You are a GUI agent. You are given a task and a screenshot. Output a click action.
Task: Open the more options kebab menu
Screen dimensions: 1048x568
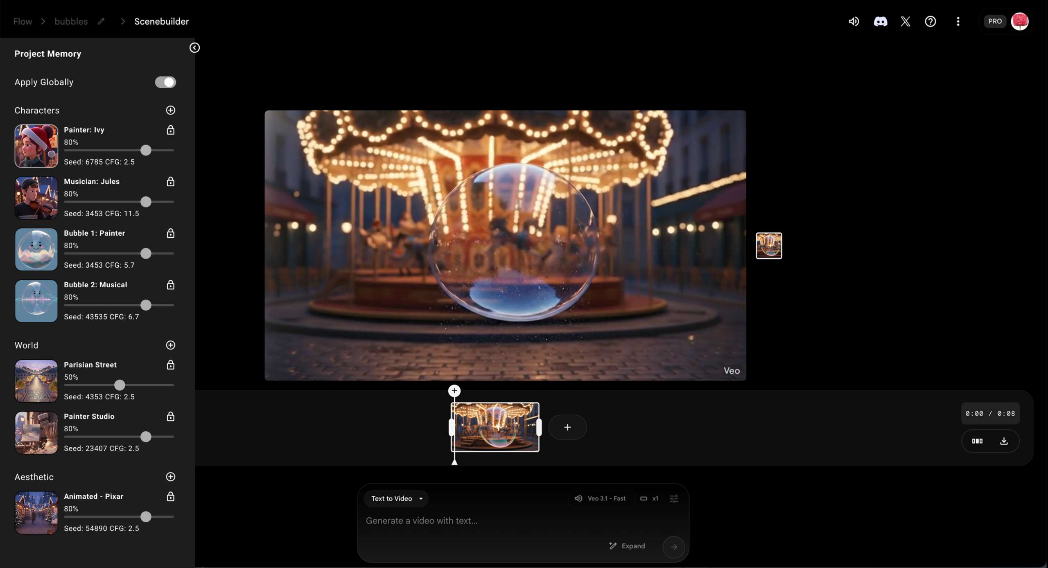click(x=958, y=21)
